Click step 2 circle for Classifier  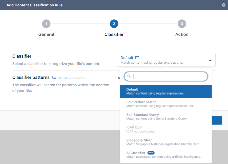(x=114, y=24)
